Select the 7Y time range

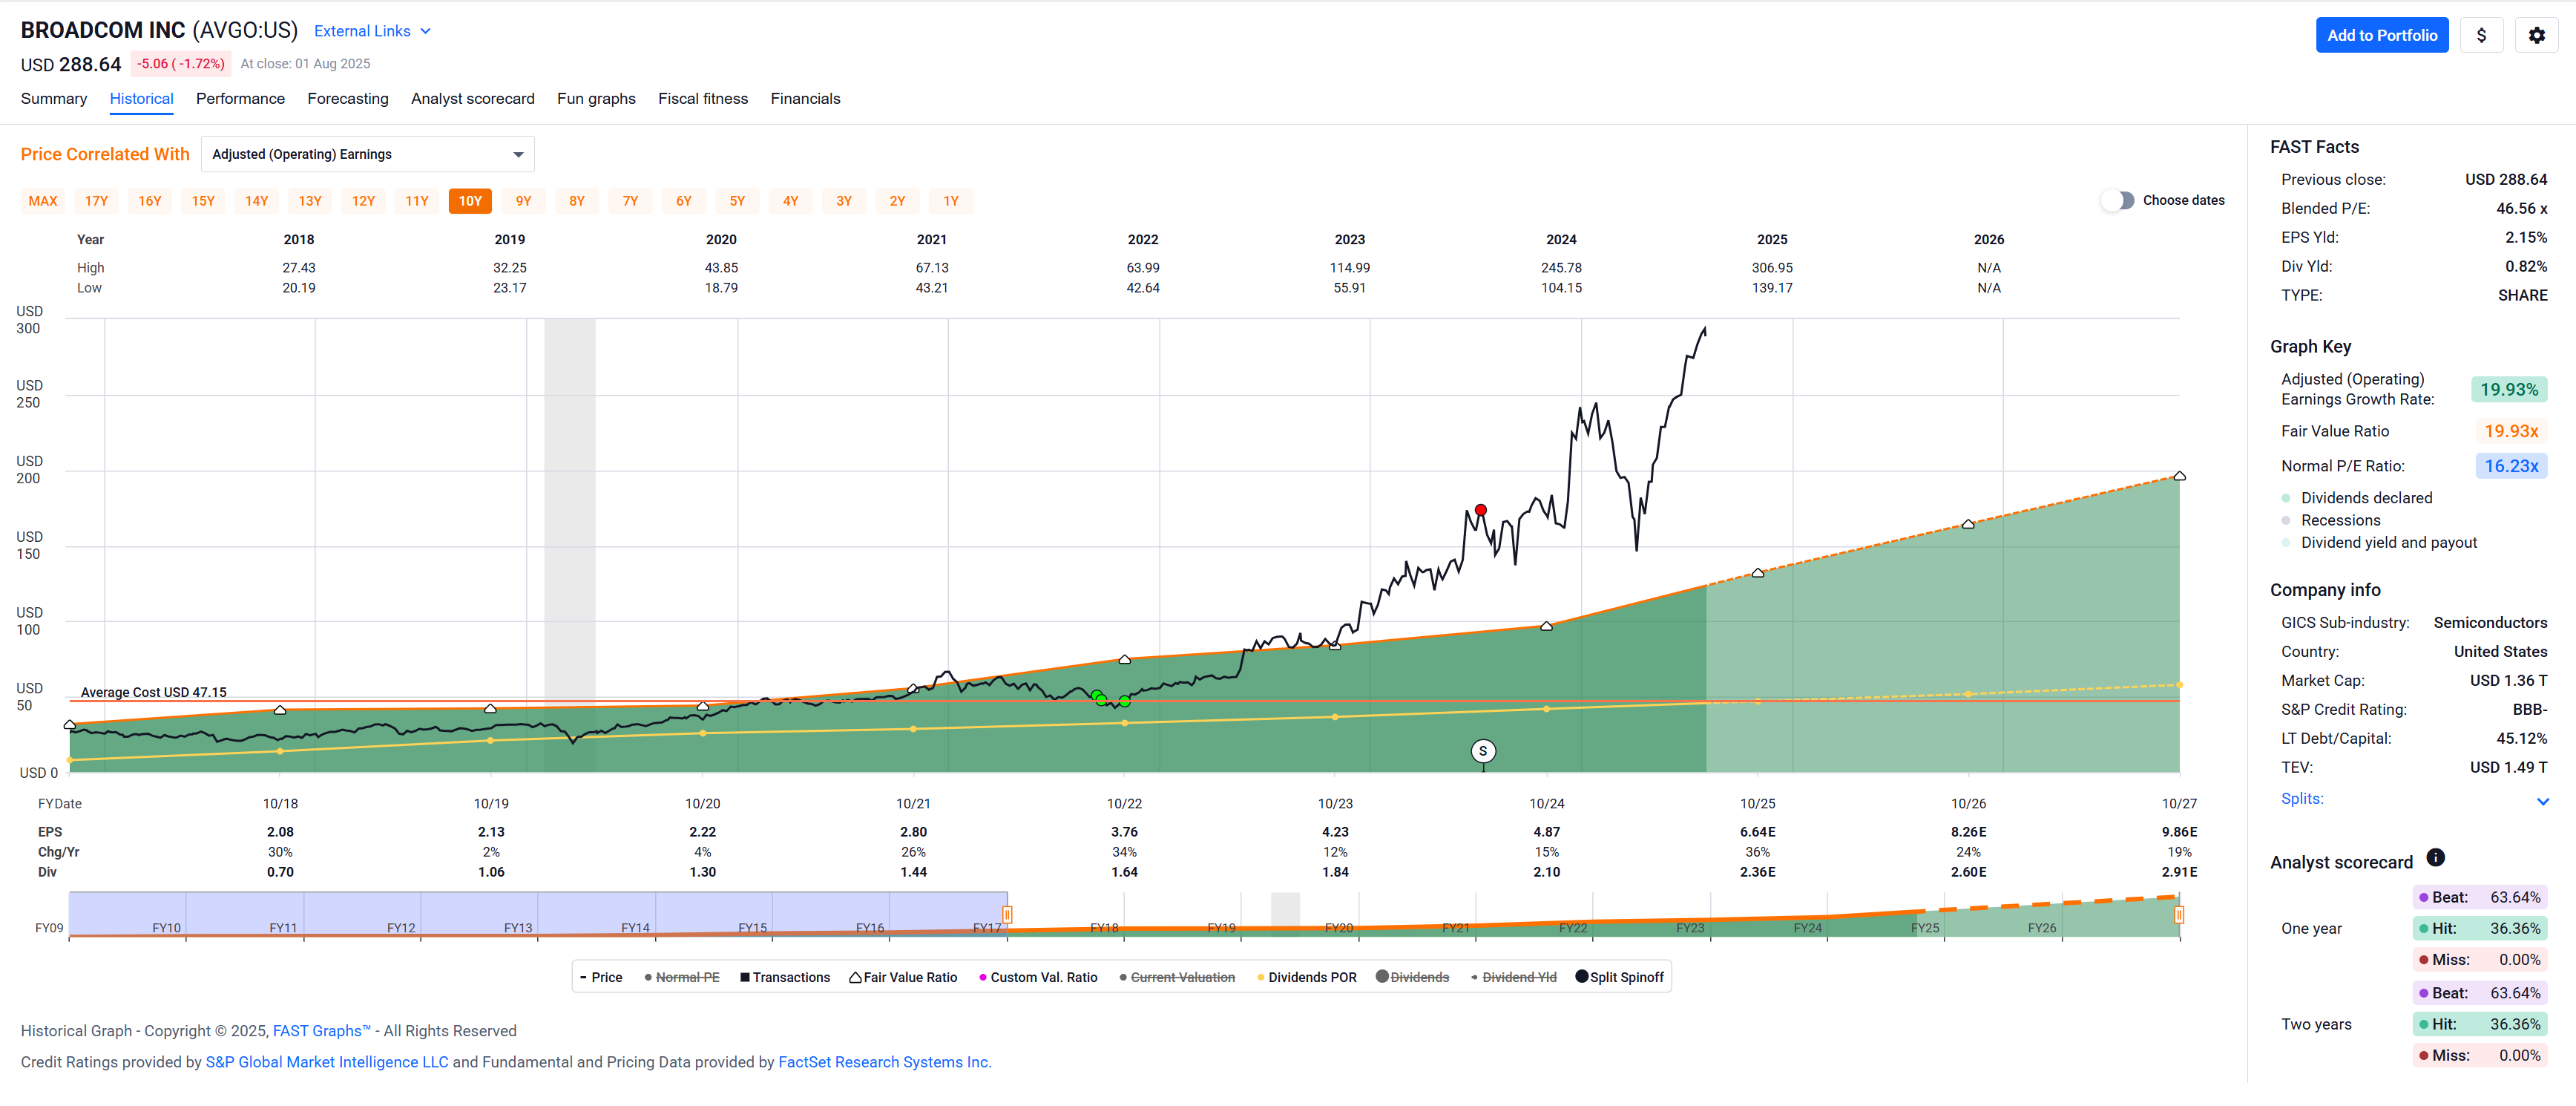point(630,201)
